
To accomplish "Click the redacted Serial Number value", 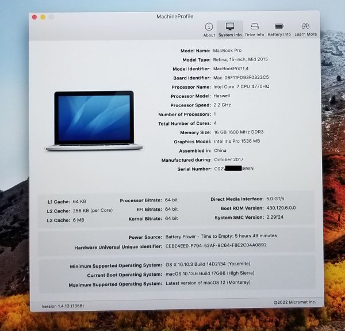I will (233, 169).
